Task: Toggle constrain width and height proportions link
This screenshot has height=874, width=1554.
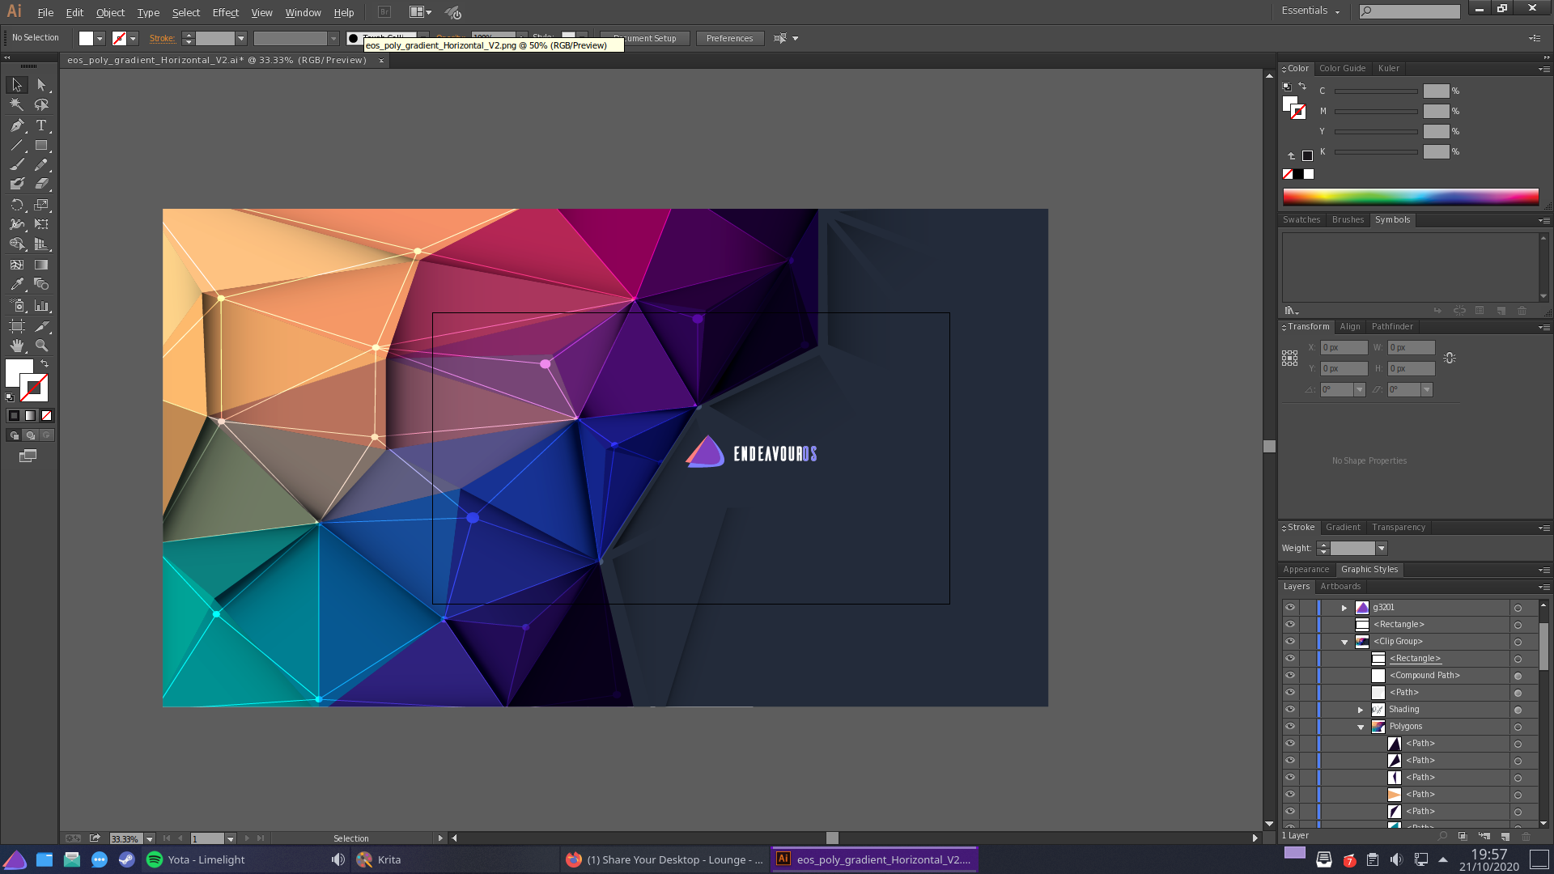Action: tap(1450, 358)
